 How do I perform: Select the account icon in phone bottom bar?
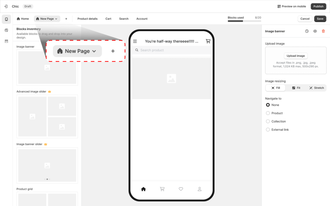click(199, 189)
